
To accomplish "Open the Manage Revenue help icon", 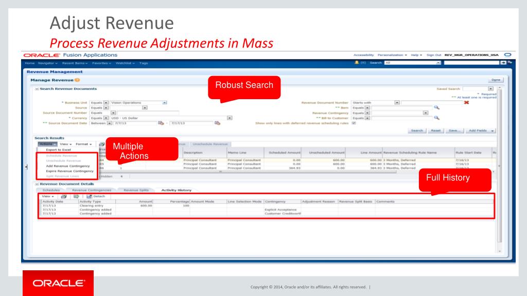I will point(77,80).
